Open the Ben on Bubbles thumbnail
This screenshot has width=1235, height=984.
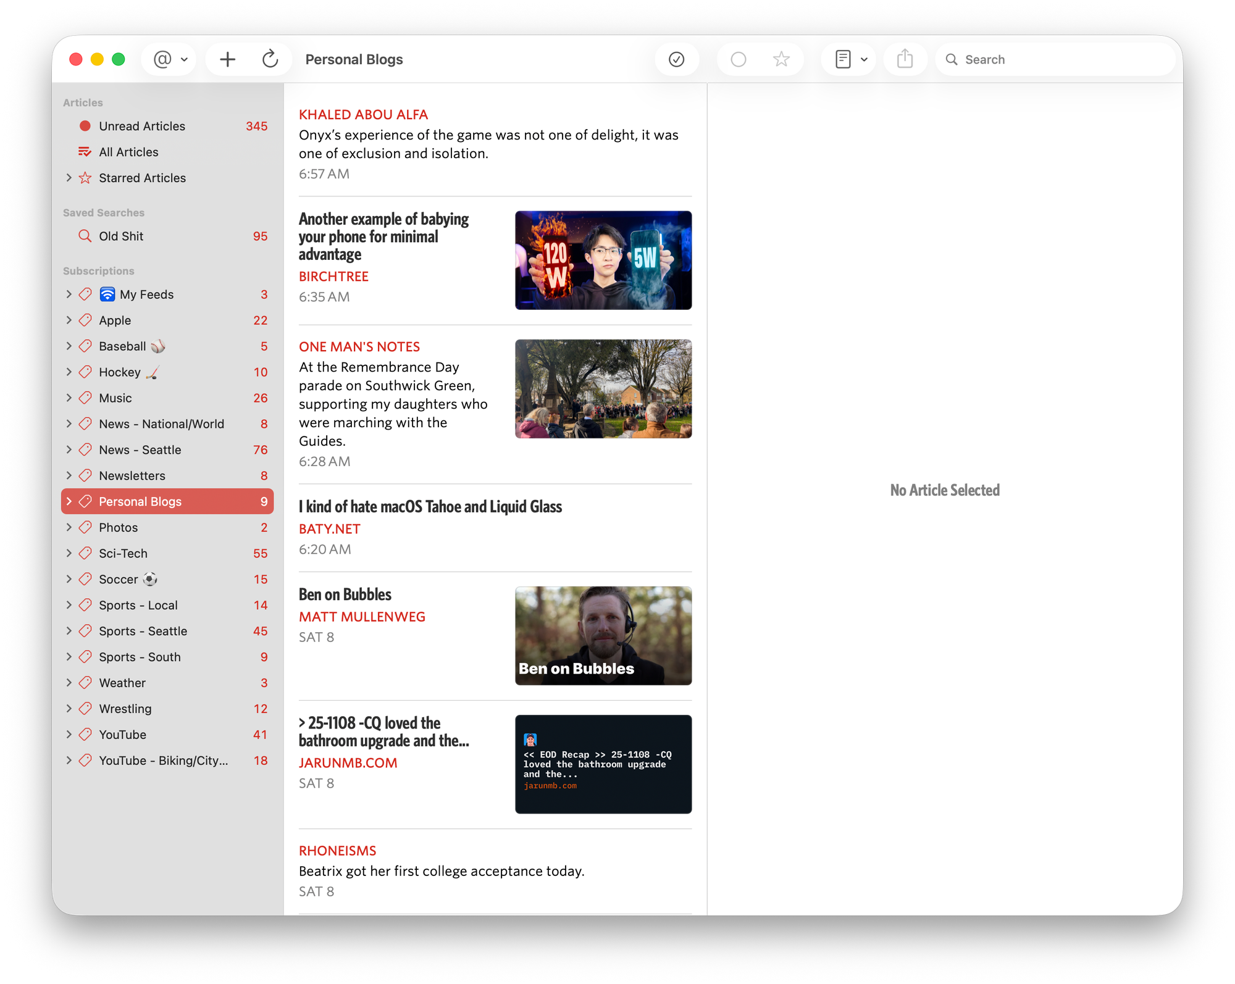tap(603, 635)
